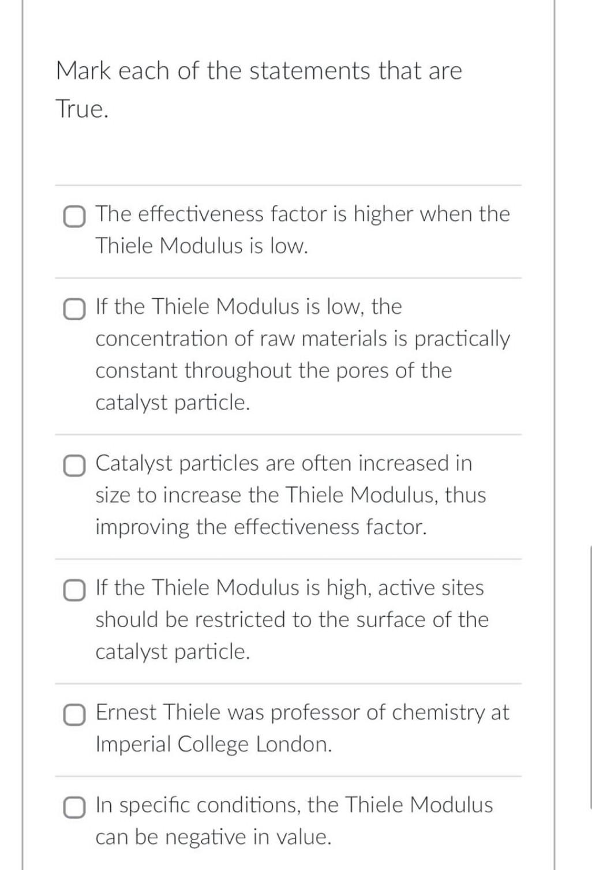Select the second answer option text
Image resolution: width=592 pixels, height=870 pixels.
click(303, 354)
